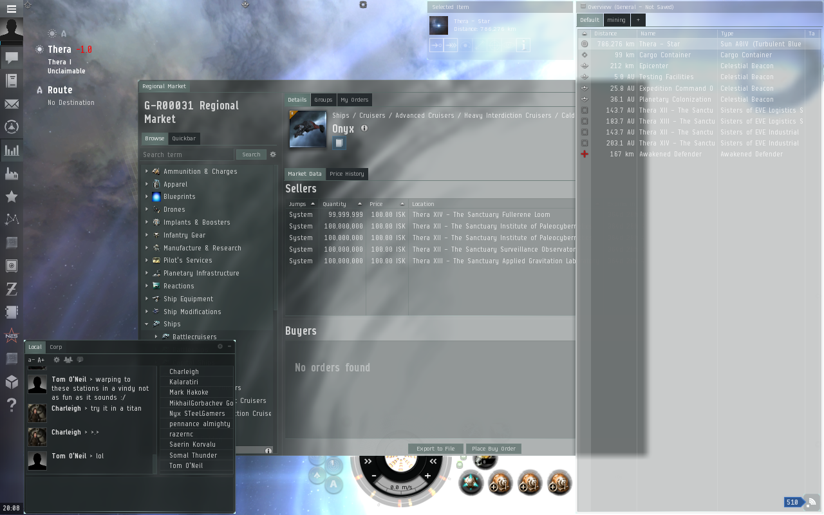Open the Groups tab in market

pyautogui.click(x=323, y=100)
